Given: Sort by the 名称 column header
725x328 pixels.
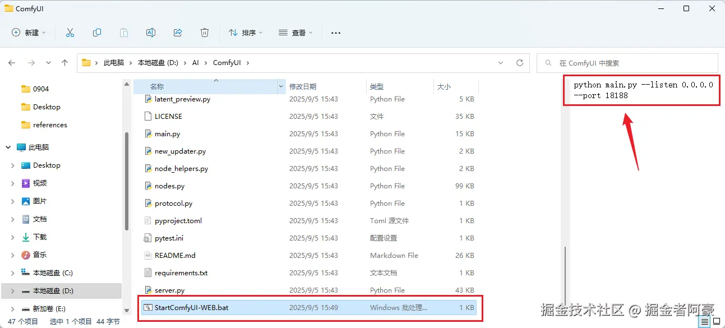Looking at the screenshot, I should click(157, 86).
